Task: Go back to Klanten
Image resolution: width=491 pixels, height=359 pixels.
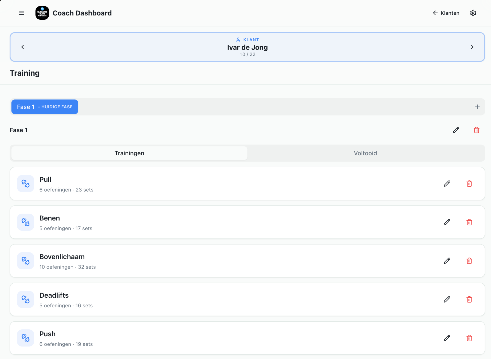Action: coord(446,13)
